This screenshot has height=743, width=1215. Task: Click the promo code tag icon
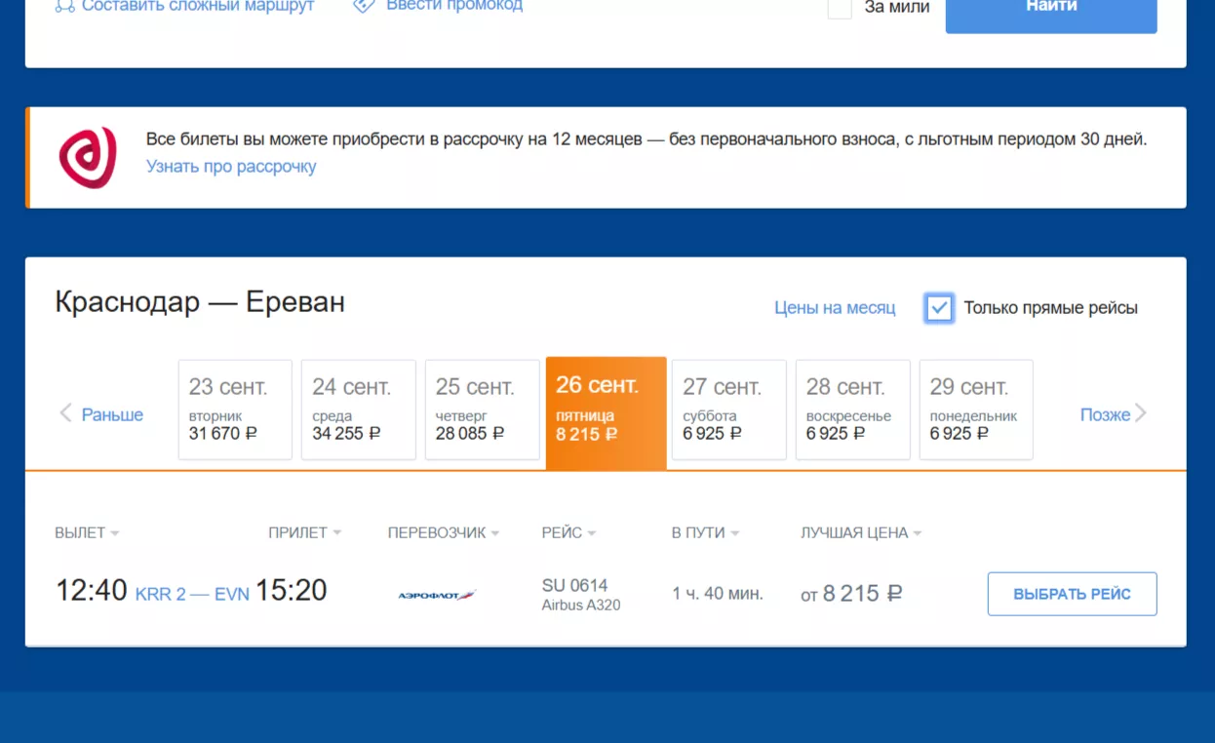coord(364,6)
